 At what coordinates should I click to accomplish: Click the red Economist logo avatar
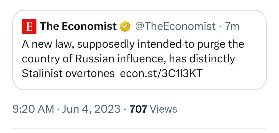pos(29,27)
